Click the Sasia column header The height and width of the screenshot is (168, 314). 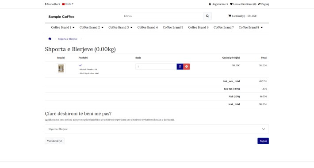tap(138, 57)
